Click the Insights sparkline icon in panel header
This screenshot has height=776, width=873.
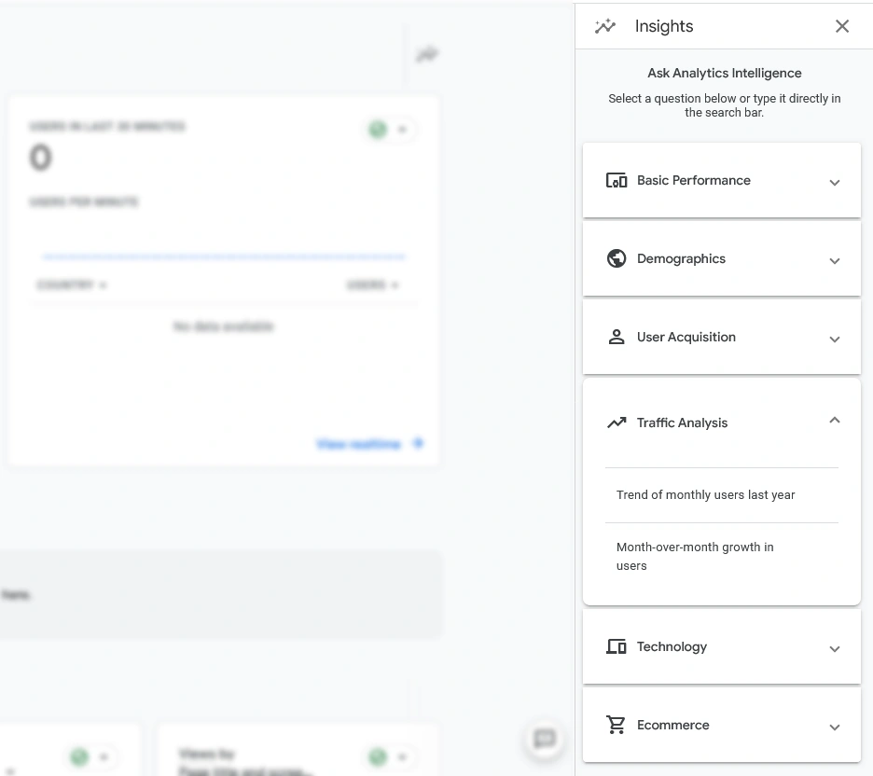pos(605,26)
